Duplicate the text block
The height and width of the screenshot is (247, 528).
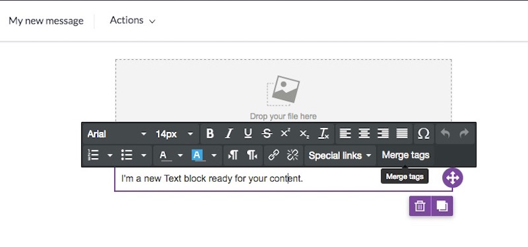point(442,206)
